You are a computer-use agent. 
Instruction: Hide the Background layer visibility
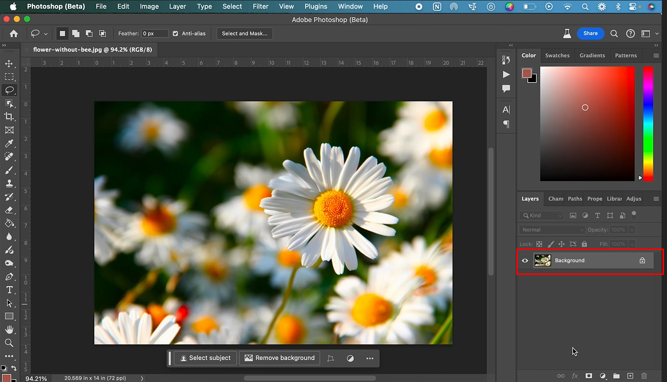pos(525,260)
